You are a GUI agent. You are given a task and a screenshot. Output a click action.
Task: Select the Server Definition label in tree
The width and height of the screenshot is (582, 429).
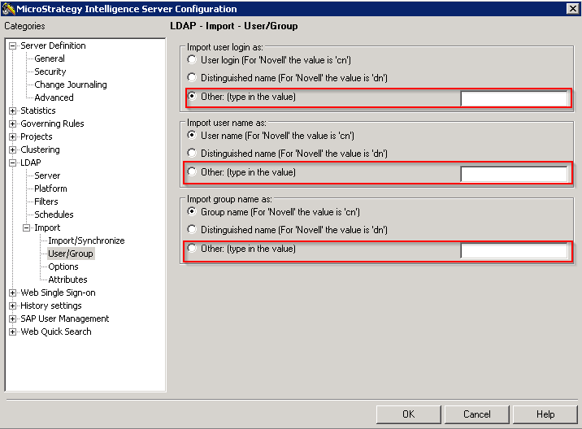click(53, 45)
